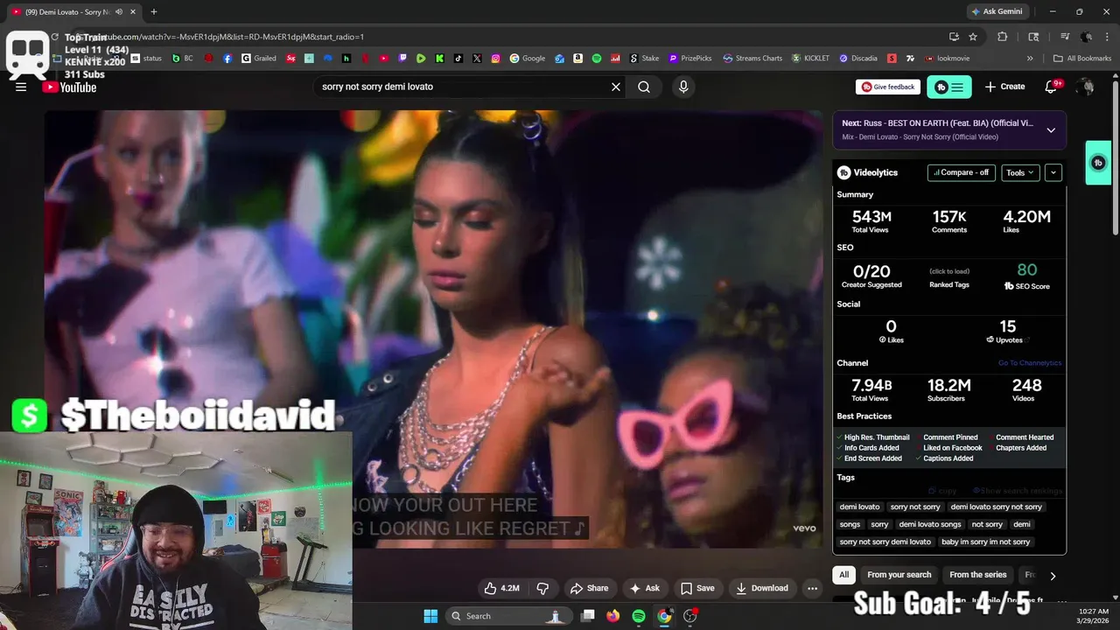Open Task View on the taskbar
The image size is (1120, 630).
tap(589, 616)
